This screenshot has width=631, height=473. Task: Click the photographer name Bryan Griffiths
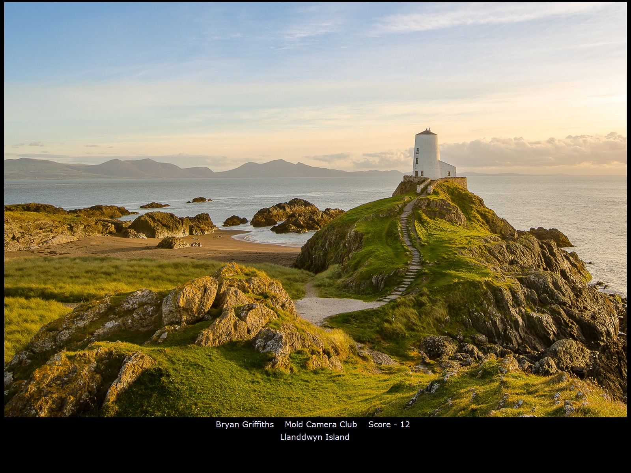coord(245,425)
